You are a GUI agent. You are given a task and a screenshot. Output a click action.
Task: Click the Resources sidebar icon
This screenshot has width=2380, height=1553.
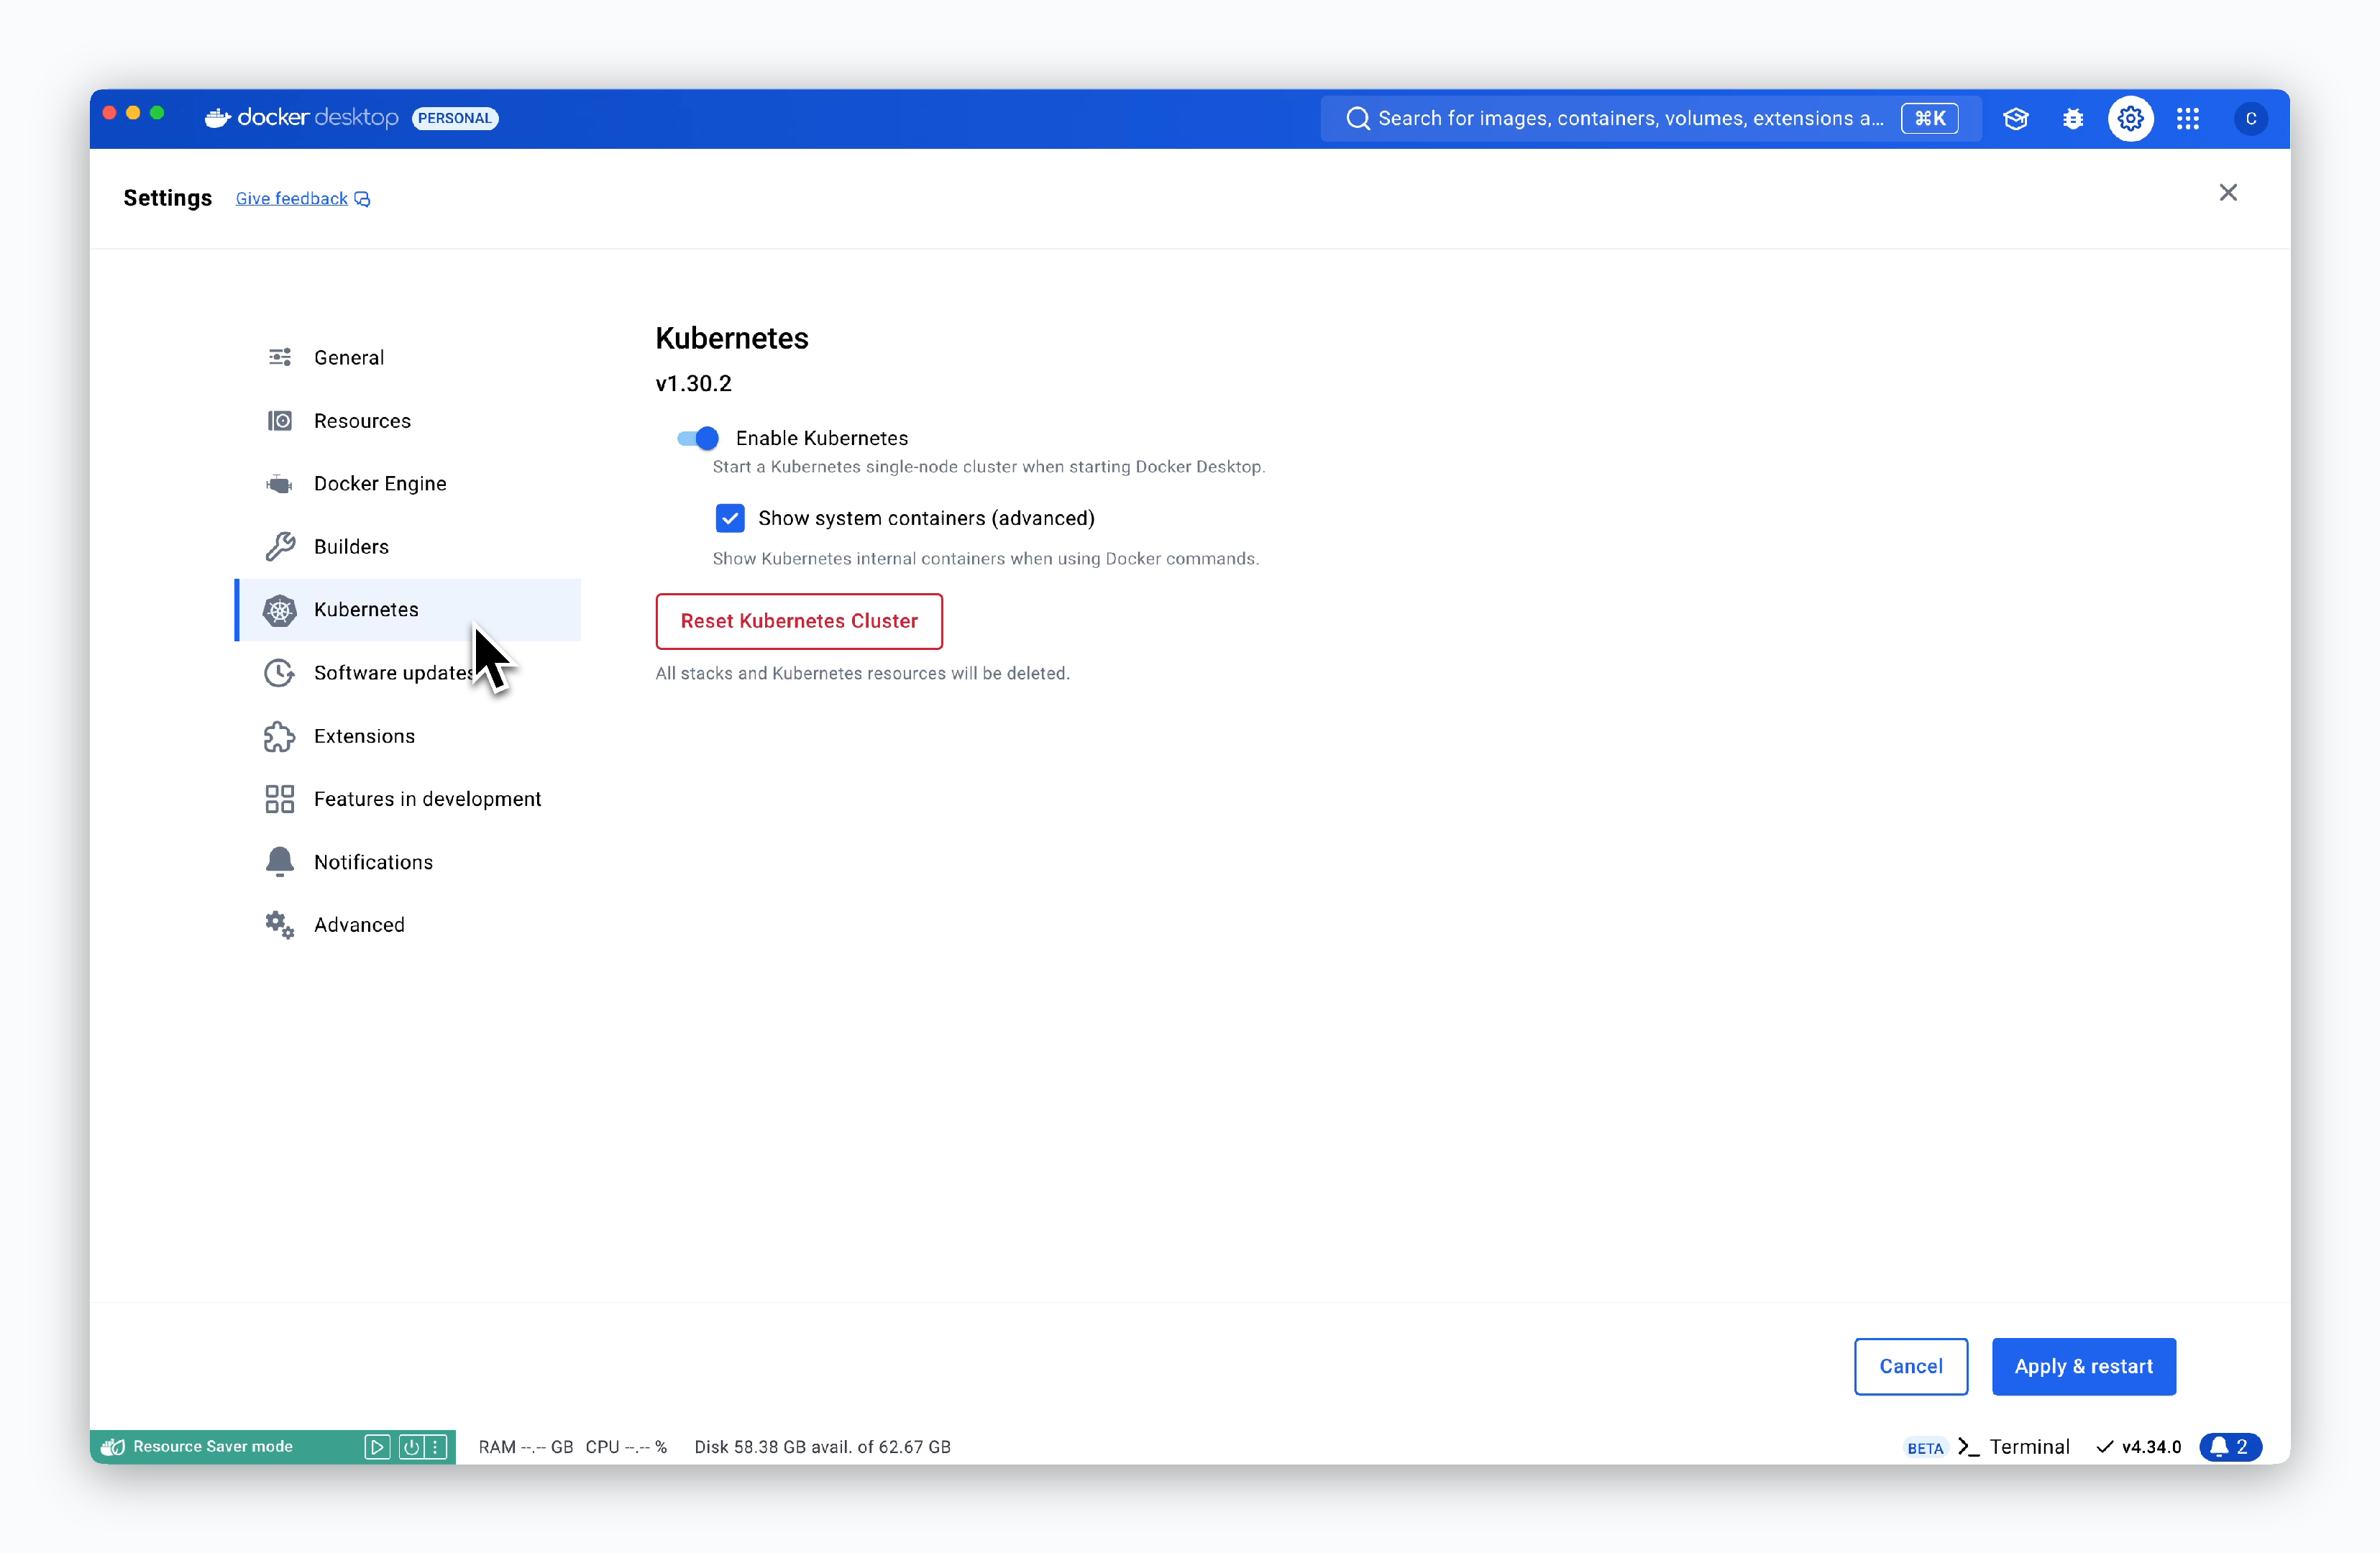[x=280, y=421]
